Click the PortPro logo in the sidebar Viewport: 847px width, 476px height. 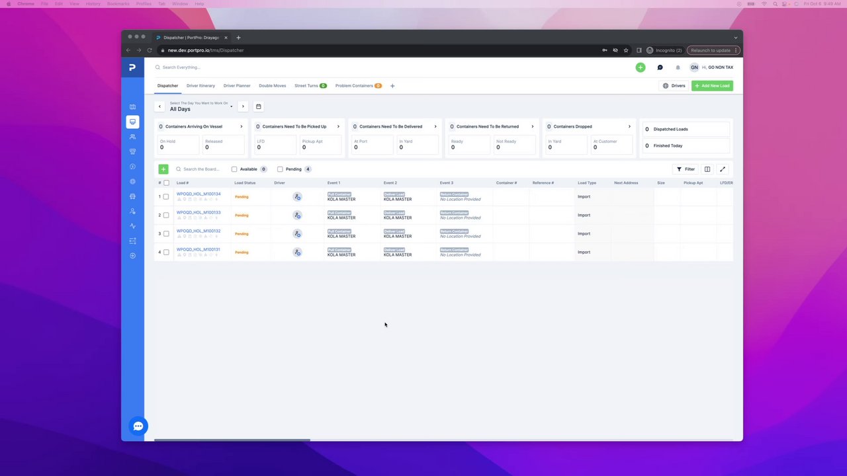pyautogui.click(x=132, y=67)
